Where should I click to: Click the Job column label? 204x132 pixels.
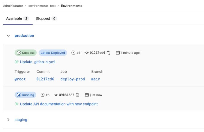tap(64, 72)
